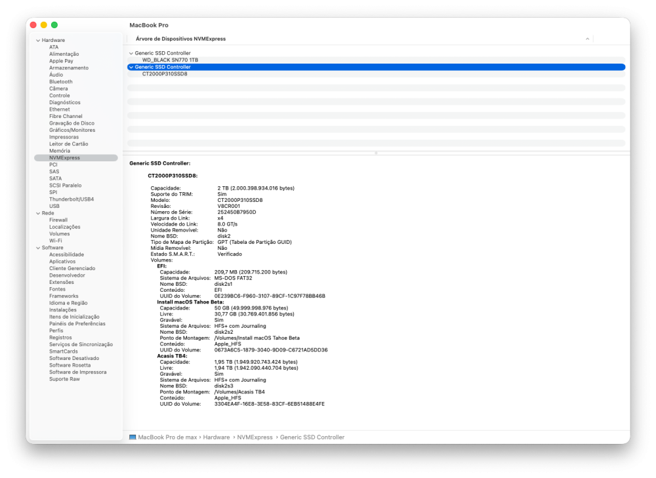Screen dimensions: 656x478
Task: Open PCI in the sidebar
Action: (x=53, y=165)
